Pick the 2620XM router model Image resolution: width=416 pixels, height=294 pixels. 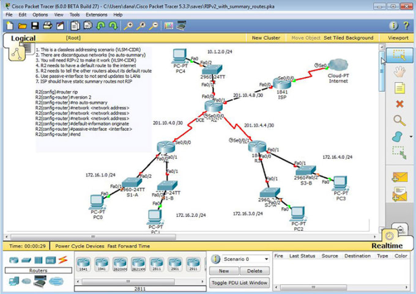pos(120,264)
